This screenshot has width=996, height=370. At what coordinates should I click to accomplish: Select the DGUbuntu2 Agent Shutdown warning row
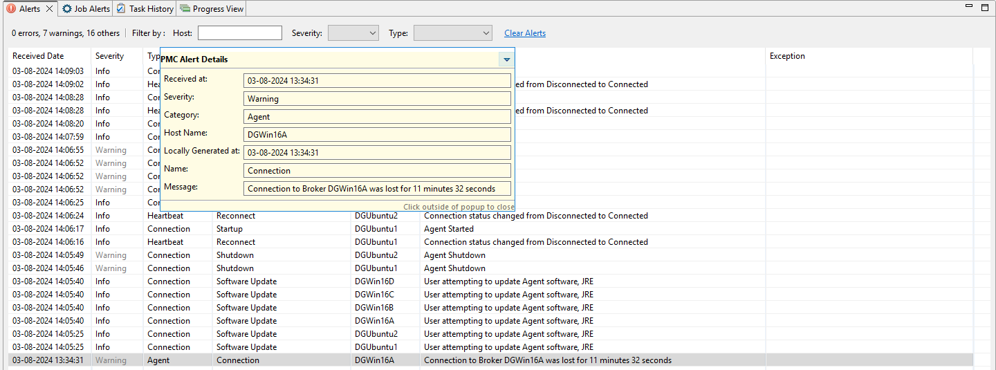(448, 255)
